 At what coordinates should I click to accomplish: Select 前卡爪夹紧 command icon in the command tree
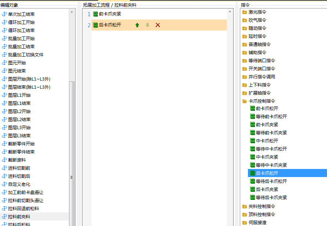click(x=253, y=124)
